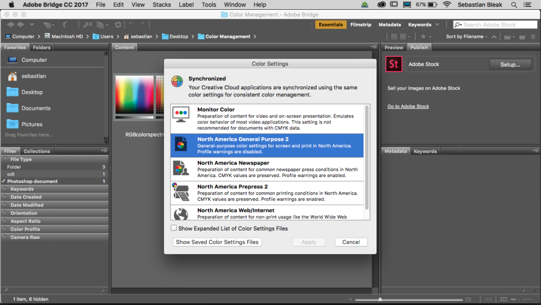The height and width of the screenshot is (305, 541).
Task: Select the North America Newspaper setting
Action: (x=267, y=169)
